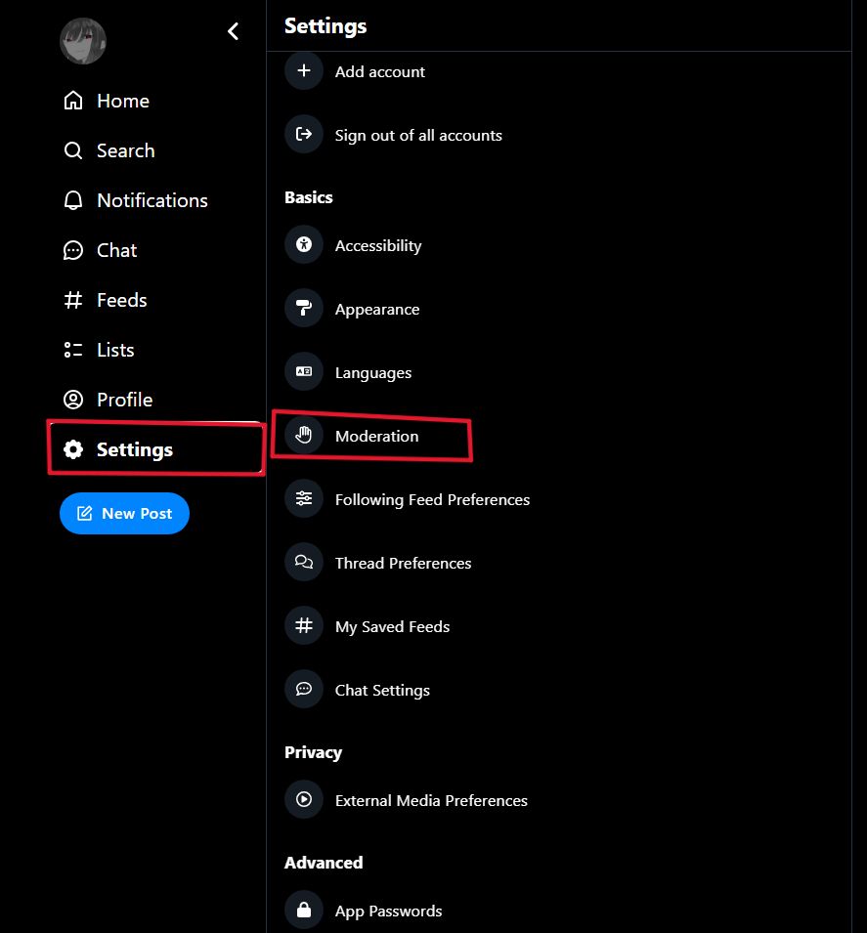The image size is (867, 933).
Task: Open Following Feed Preferences
Action: pyautogui.click(x=432, y=499)
